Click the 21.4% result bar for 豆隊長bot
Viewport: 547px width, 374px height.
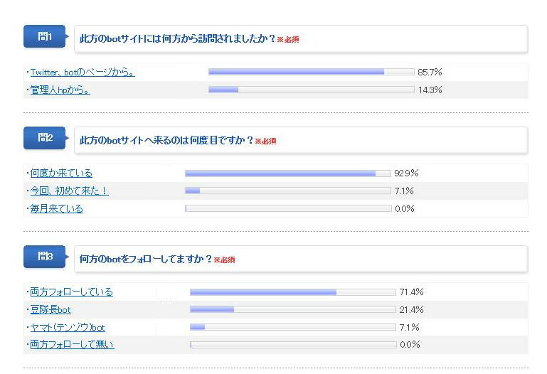pos(292,309)
